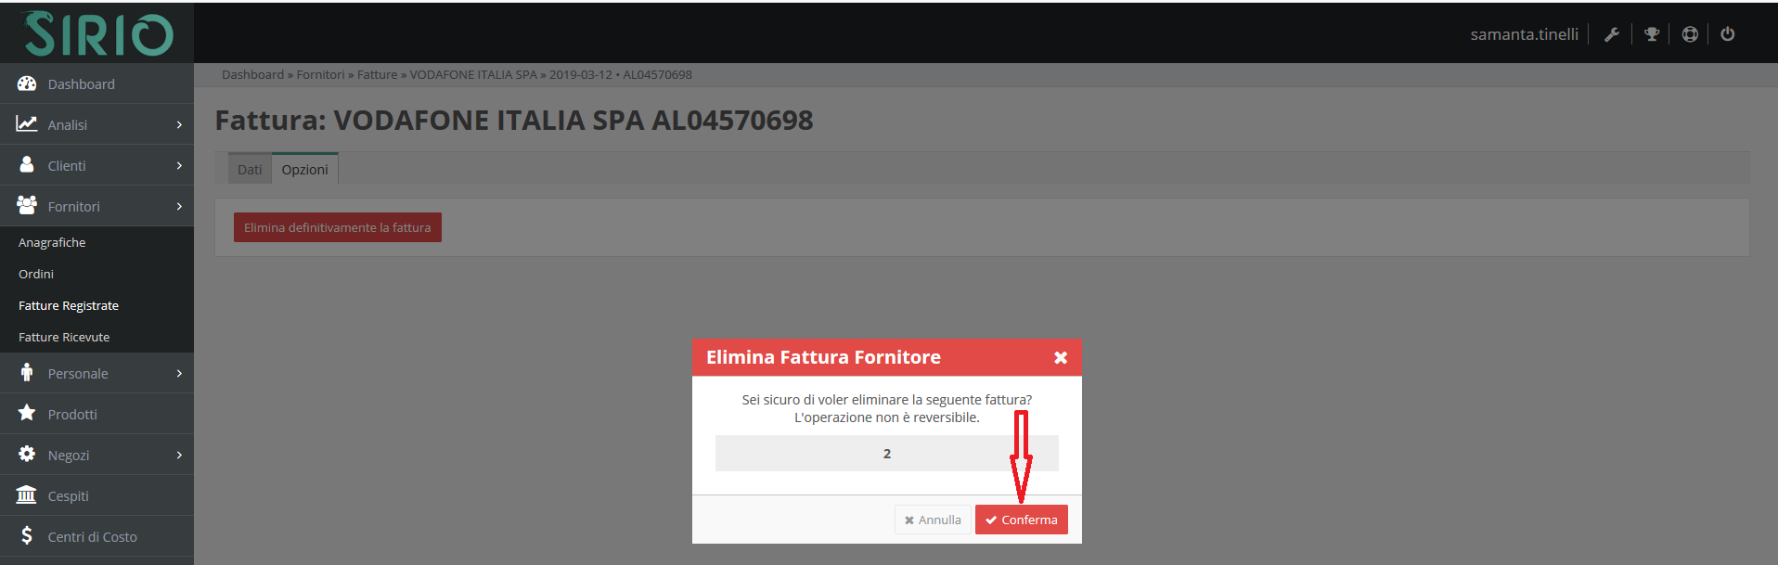This screenshot has height=565, width=1778.
Task: Close the Elimina Fattura Fornitore dialog
Action: click(1061, 358)
